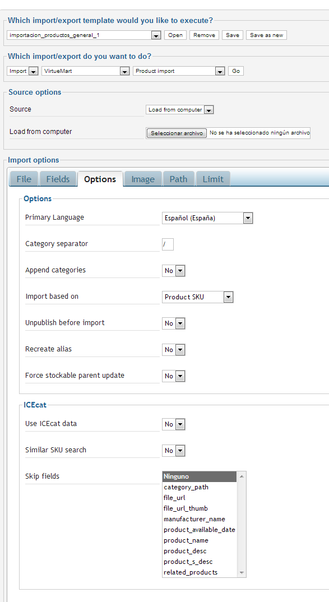
Task: Toggle the Append categories No dropdown
Action: click(174, 271)
